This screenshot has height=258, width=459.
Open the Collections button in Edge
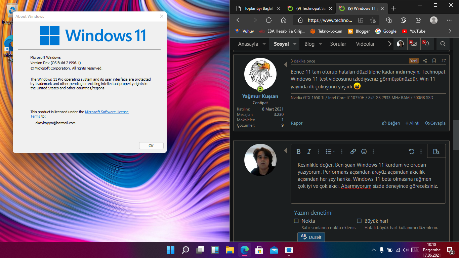pos(389,20)
